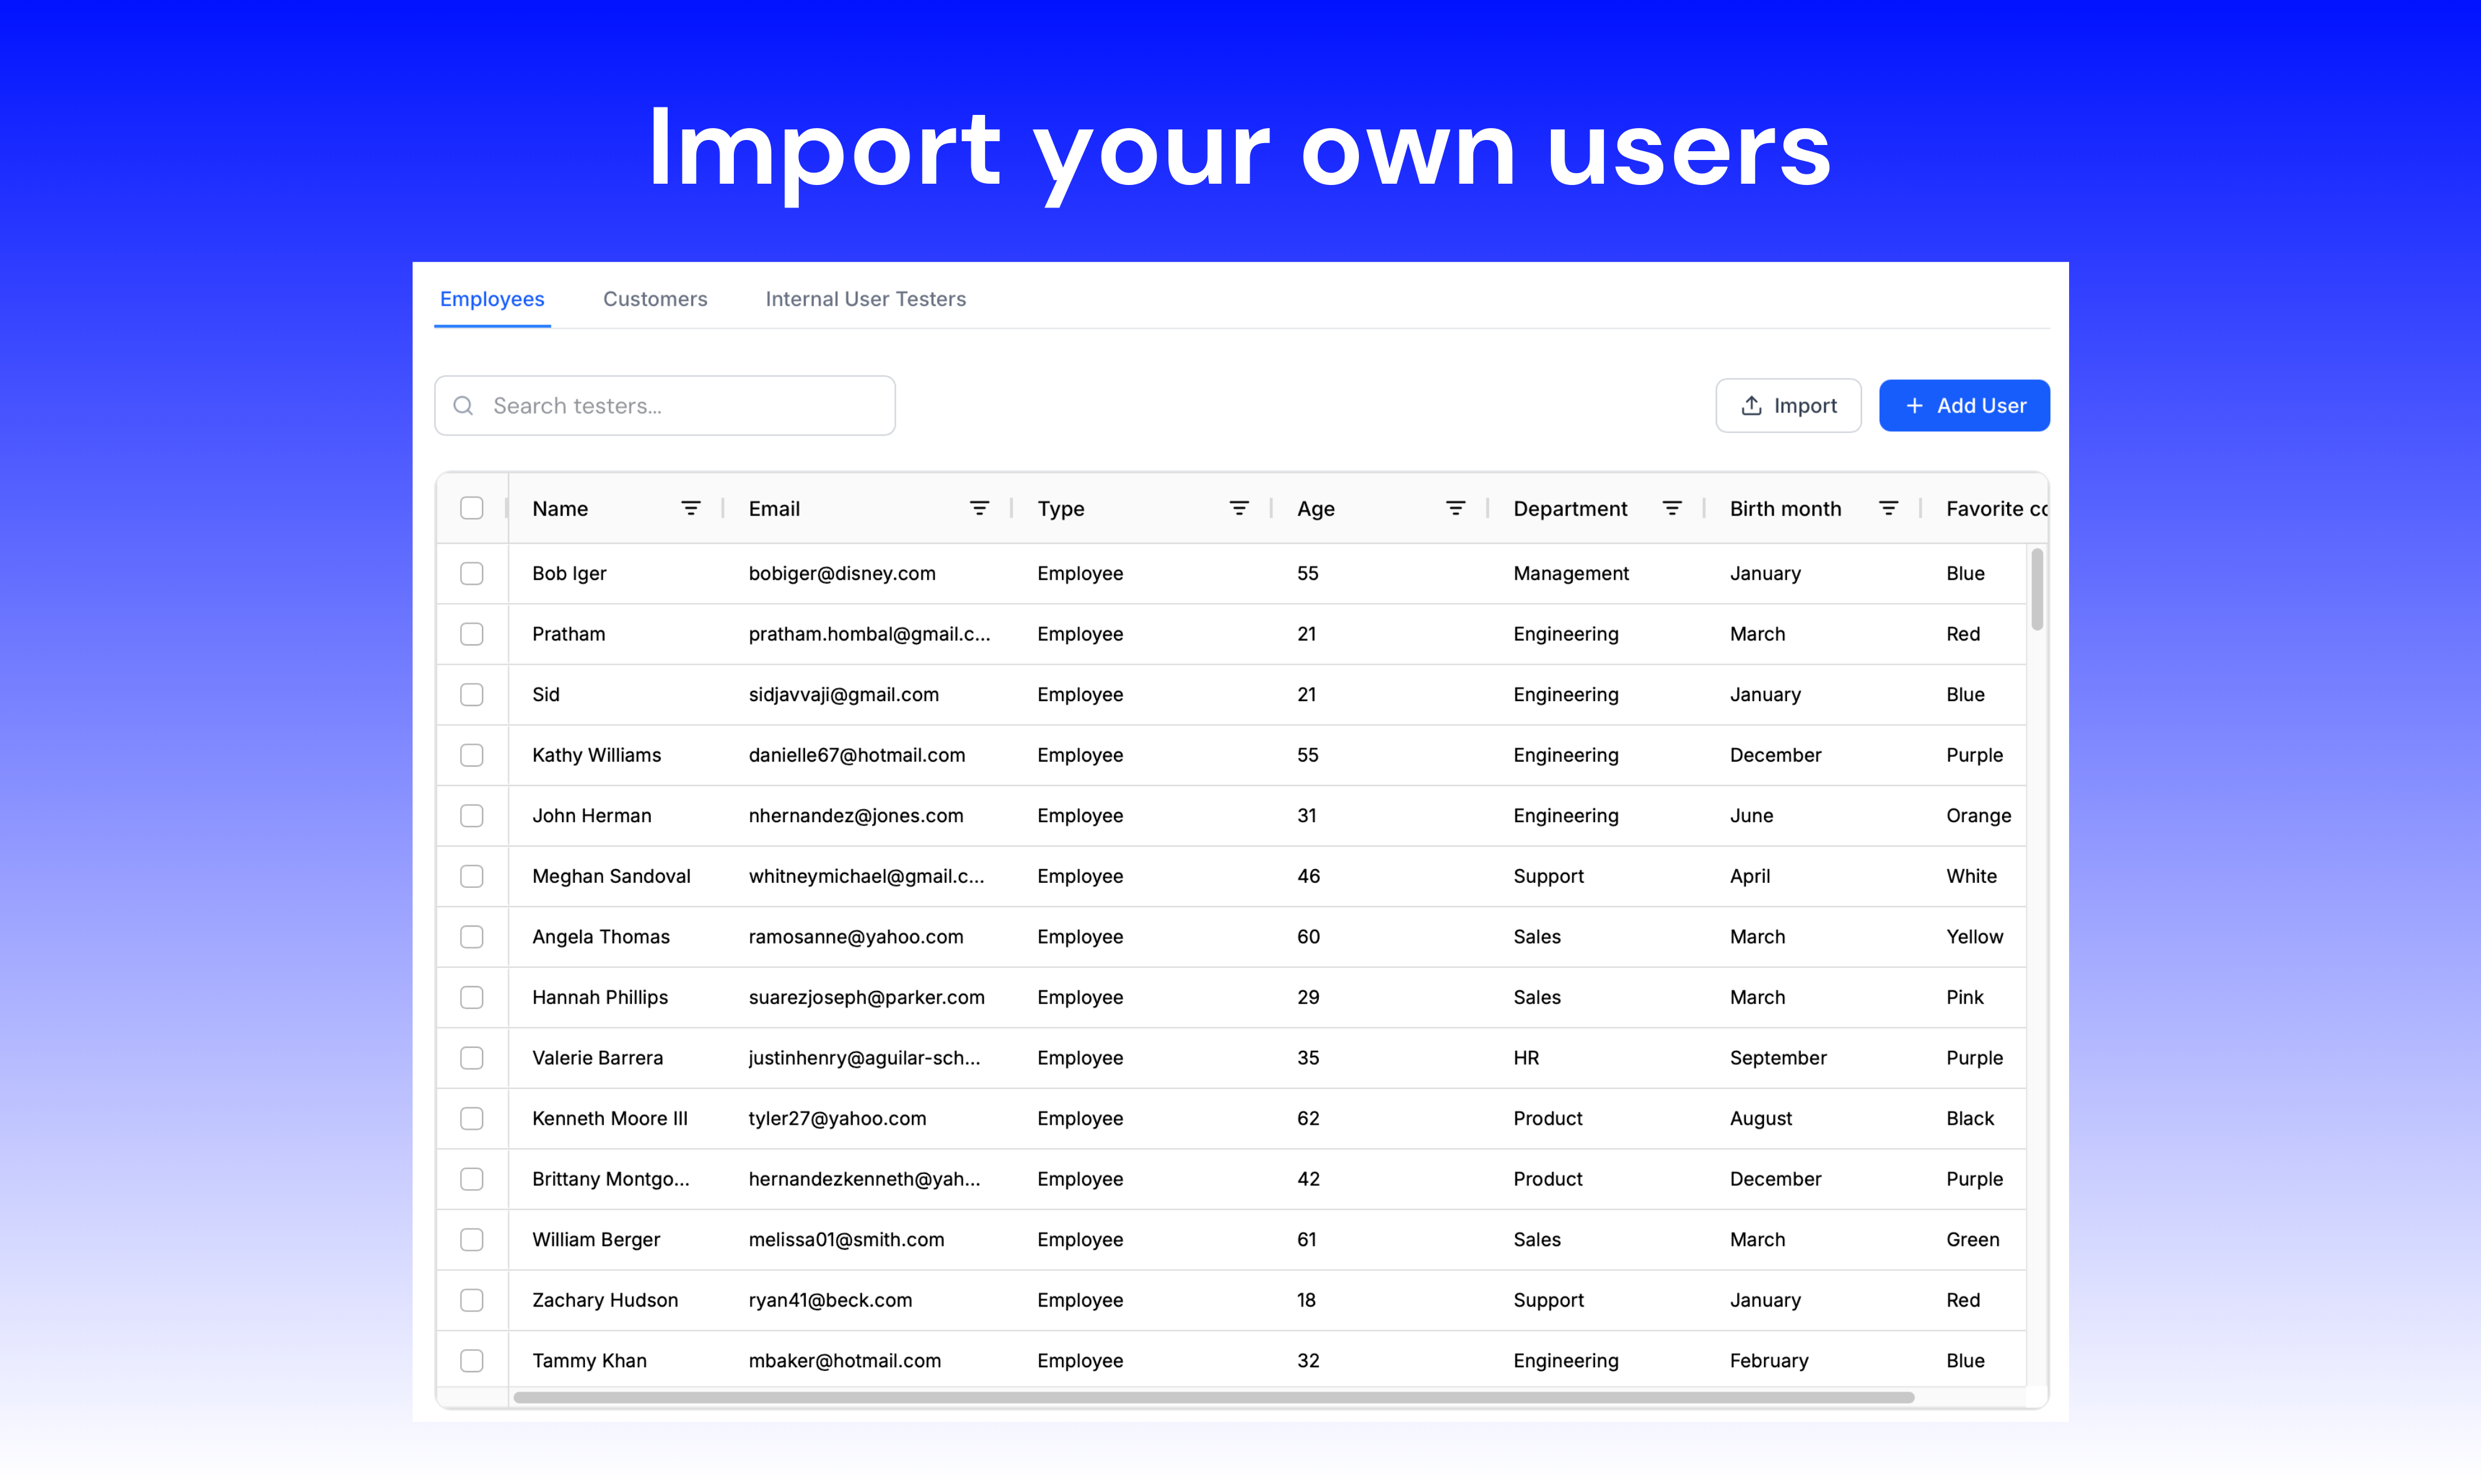The height and width of the screenshot is (1484, 2481).
Task: Select the Employees tab
Action: [x=491, y=298]
